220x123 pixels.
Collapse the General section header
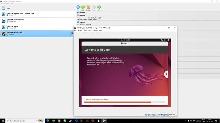[x=82, y=15]
